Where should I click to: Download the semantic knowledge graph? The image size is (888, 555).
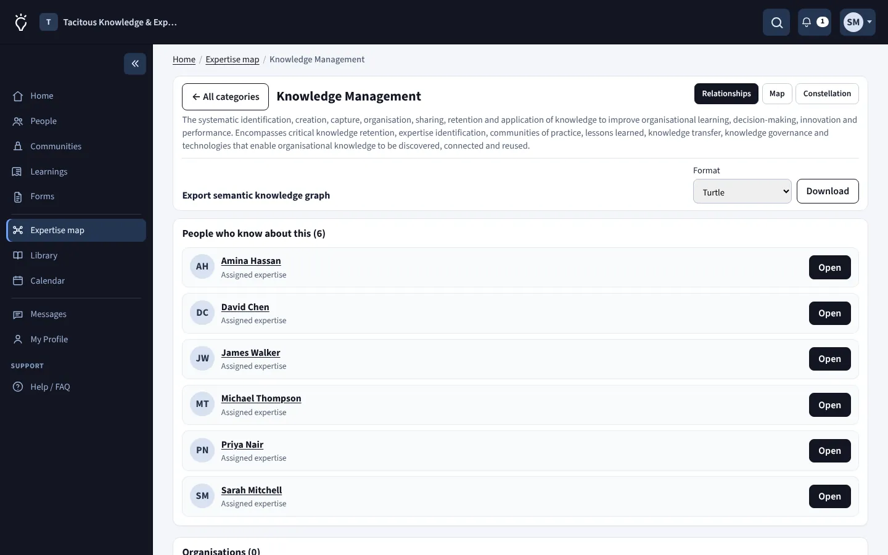click(x=828, y=191)
